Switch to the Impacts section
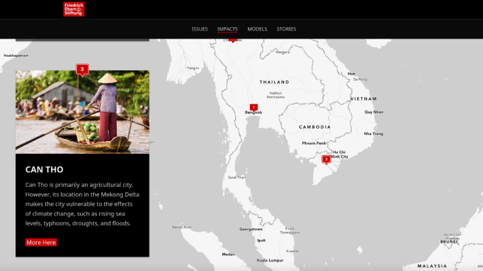The image size is (483, 271). pyautogui.click(x=228, y=29)
